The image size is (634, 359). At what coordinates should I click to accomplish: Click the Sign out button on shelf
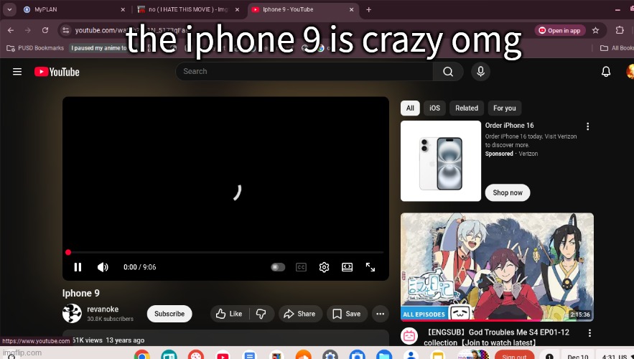pos(514,355)
